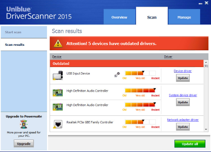Update the Network adapter driver
This screenshot has width=211, height=152.
click(183, 127)
